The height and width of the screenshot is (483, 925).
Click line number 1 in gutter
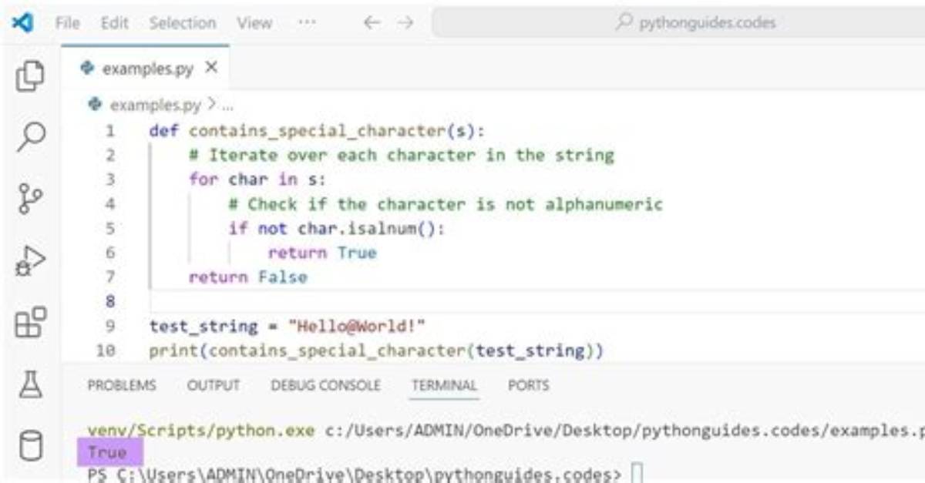tap(111, 131)
